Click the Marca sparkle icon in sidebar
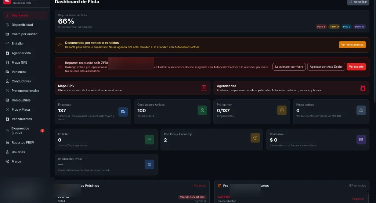 7,161
